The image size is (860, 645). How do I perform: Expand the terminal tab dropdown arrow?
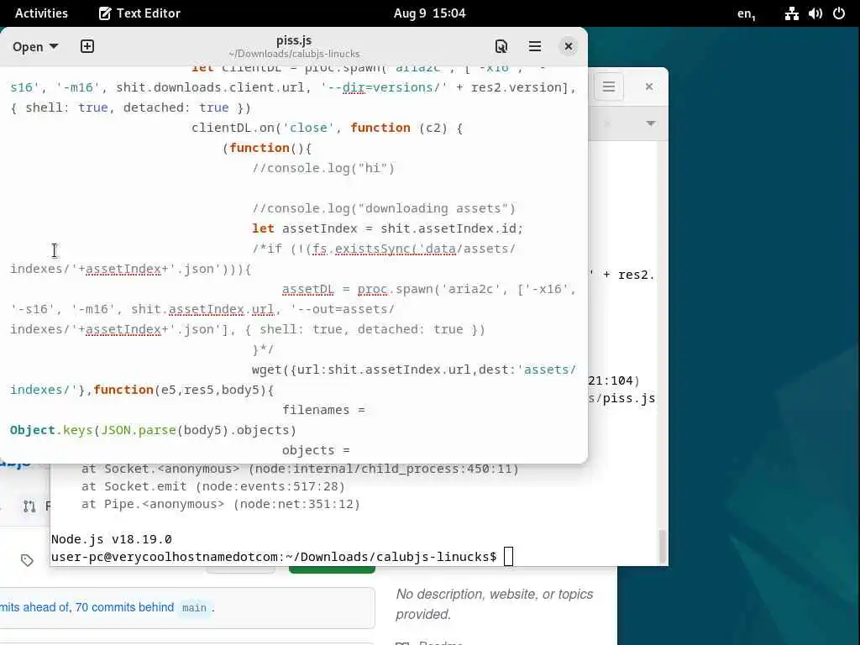651,123
